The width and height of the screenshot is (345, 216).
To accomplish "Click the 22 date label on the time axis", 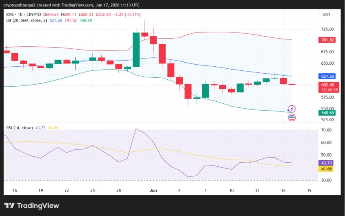I will tap(67, 190).
